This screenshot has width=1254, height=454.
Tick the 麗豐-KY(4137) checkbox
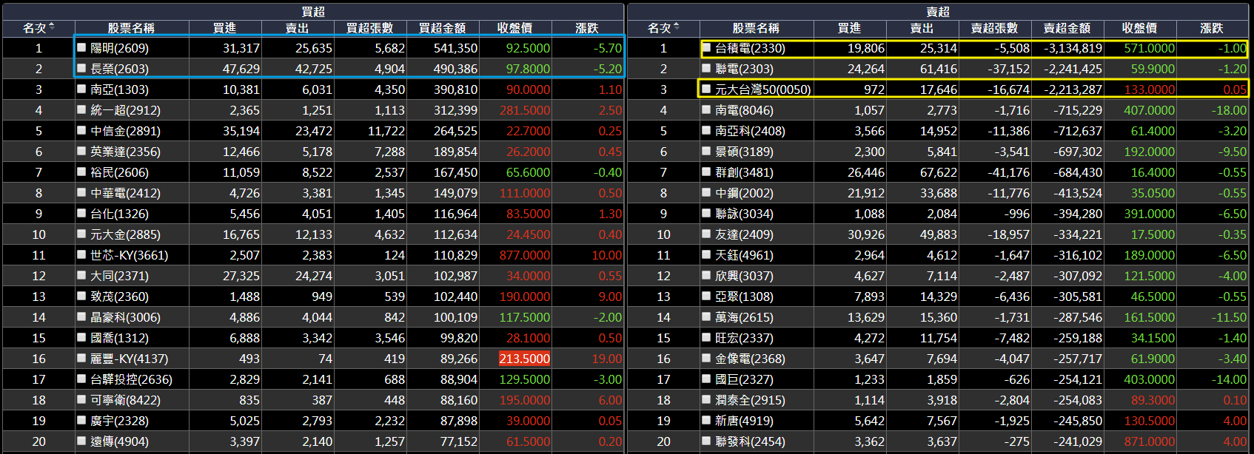(82, 359)
